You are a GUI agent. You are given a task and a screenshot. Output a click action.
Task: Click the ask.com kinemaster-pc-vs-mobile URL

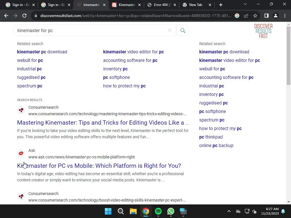pos(82,157)
